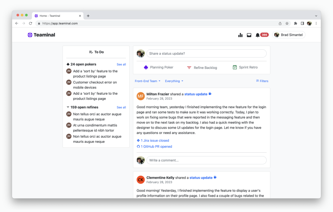Go back with the browser back arrow
Screen dimensions: 333x212
pyautogui.click(x=17, y=23)
